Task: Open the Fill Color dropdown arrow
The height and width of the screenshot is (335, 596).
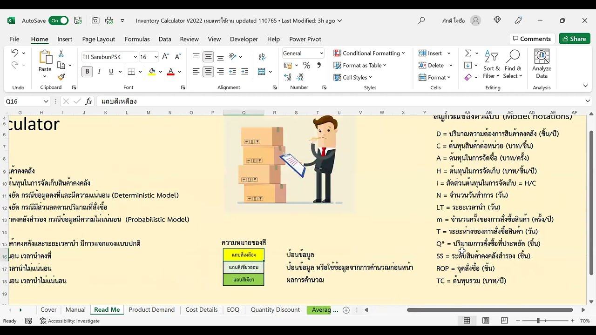Action: tap(161, 72)
